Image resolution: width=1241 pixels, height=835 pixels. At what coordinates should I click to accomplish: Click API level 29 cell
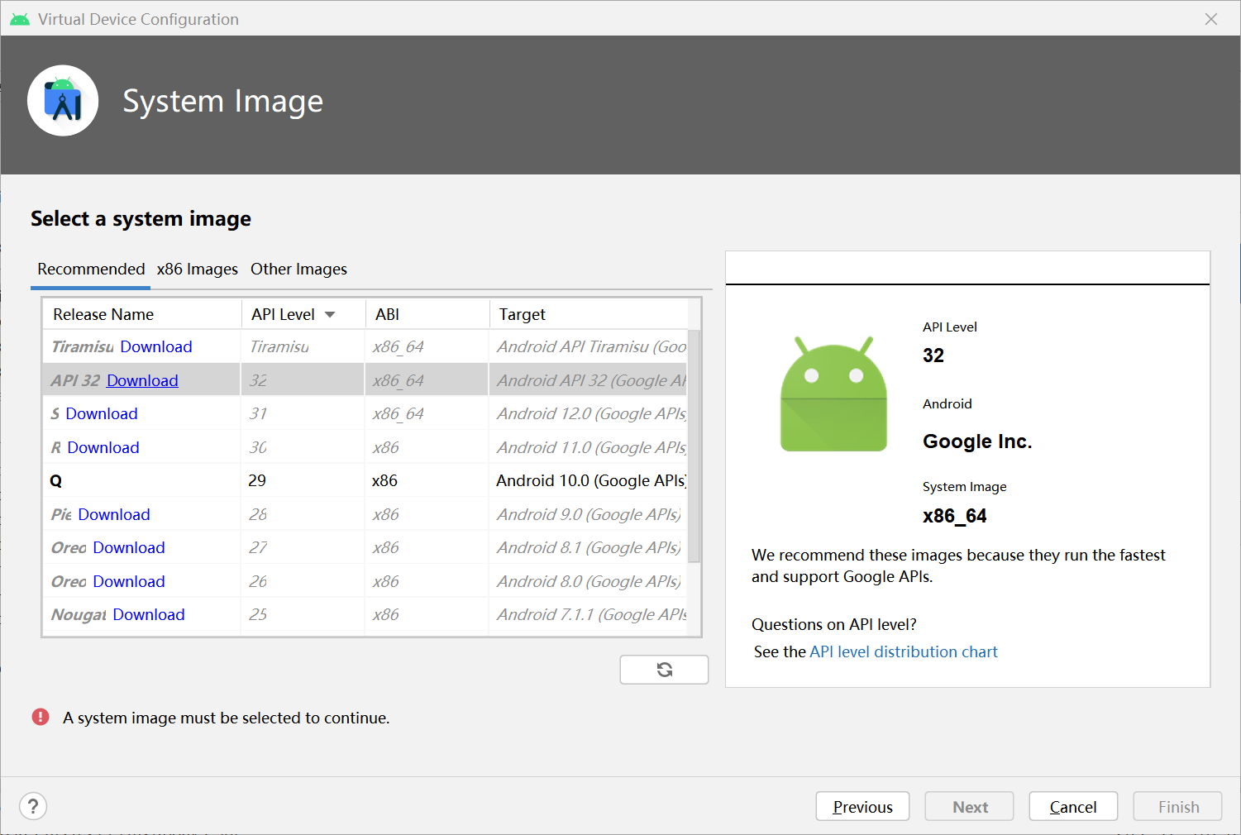303,480
